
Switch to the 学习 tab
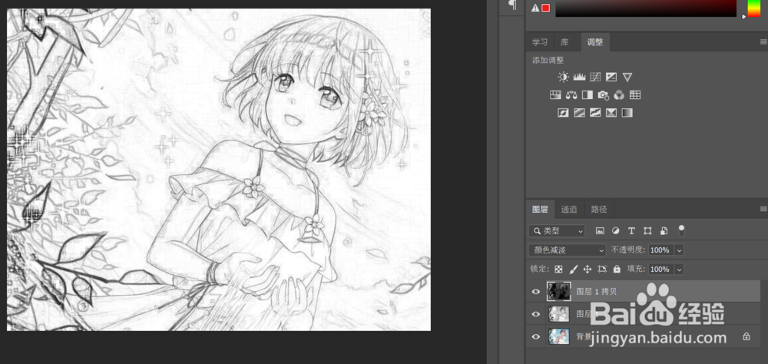(540, 42)
